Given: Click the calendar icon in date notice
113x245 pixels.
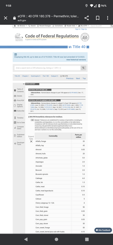Looking at the screenshot, I should pos(16,55).
